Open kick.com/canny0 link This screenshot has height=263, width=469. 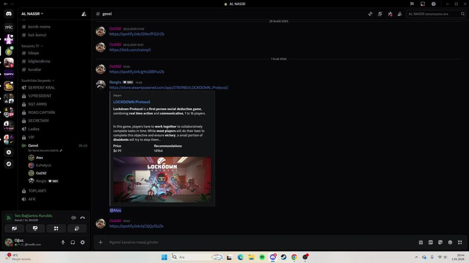click(x=130, y=50)
